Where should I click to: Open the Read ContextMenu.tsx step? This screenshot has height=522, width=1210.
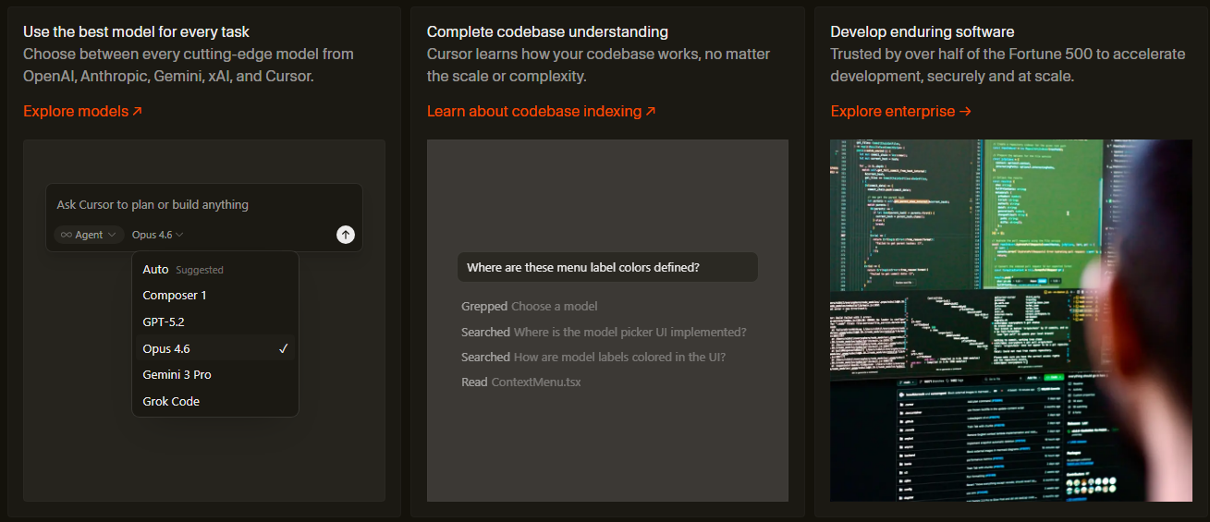point(520,382)
